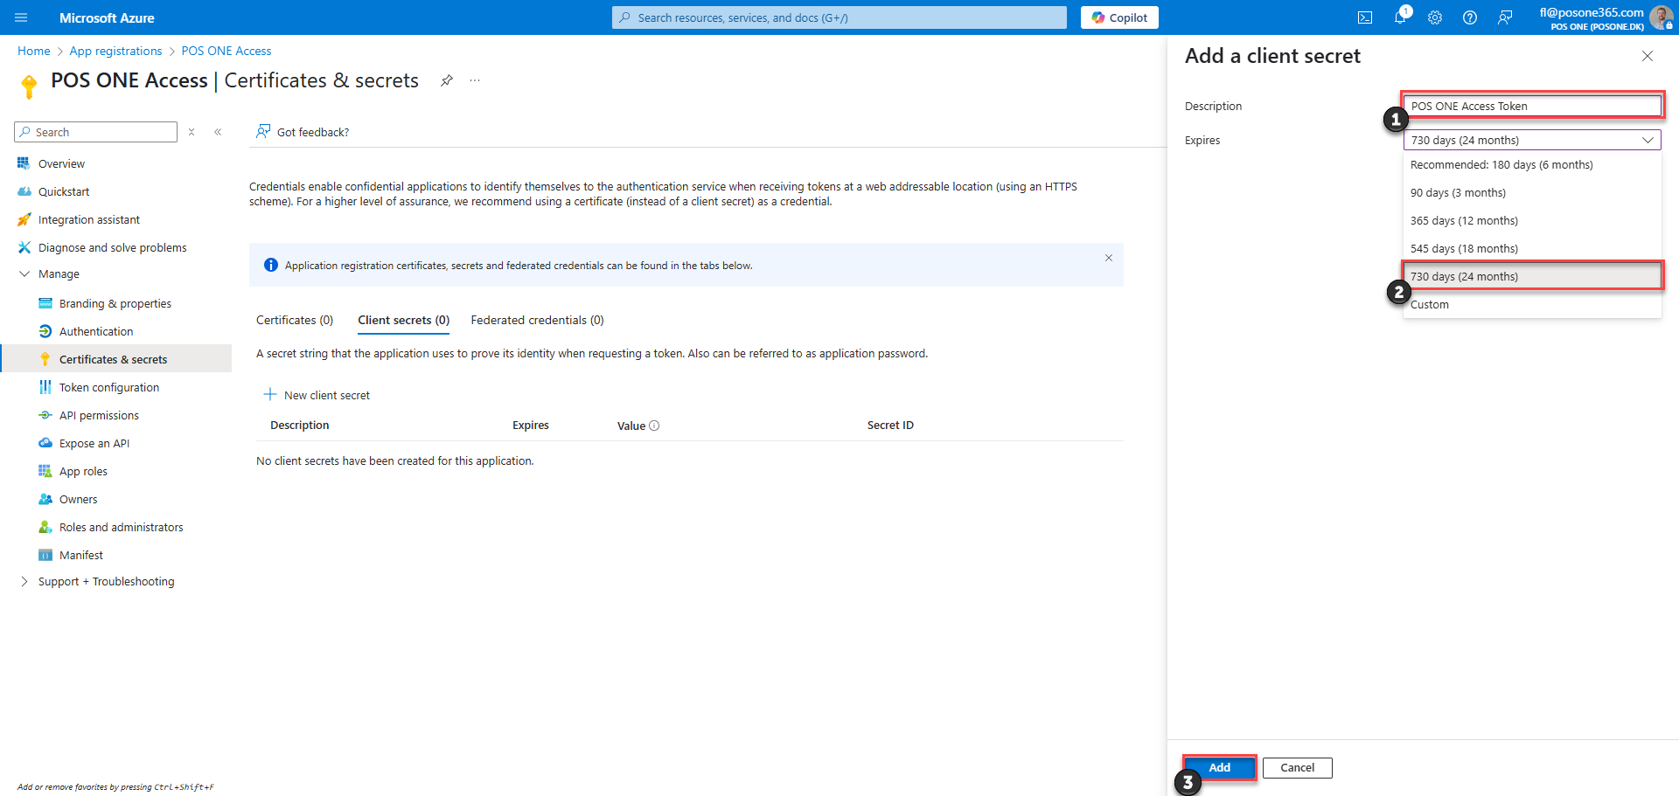Click the Got feedback icon
Viewport: 1679px width, 796px height.
pos(263,132)
